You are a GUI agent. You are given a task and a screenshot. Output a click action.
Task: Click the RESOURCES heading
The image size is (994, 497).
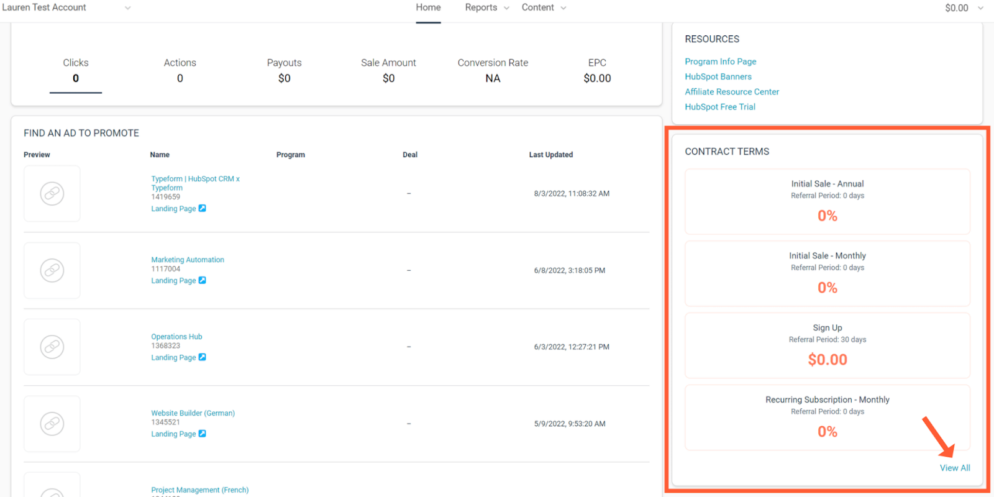(712, 39)
